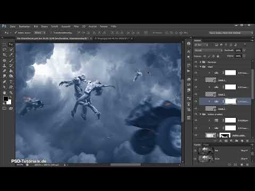Open the Fläche fill slider arrow
Image resolution: width=255 pixels, height=191 pixels.
click(x=244, y=56)
